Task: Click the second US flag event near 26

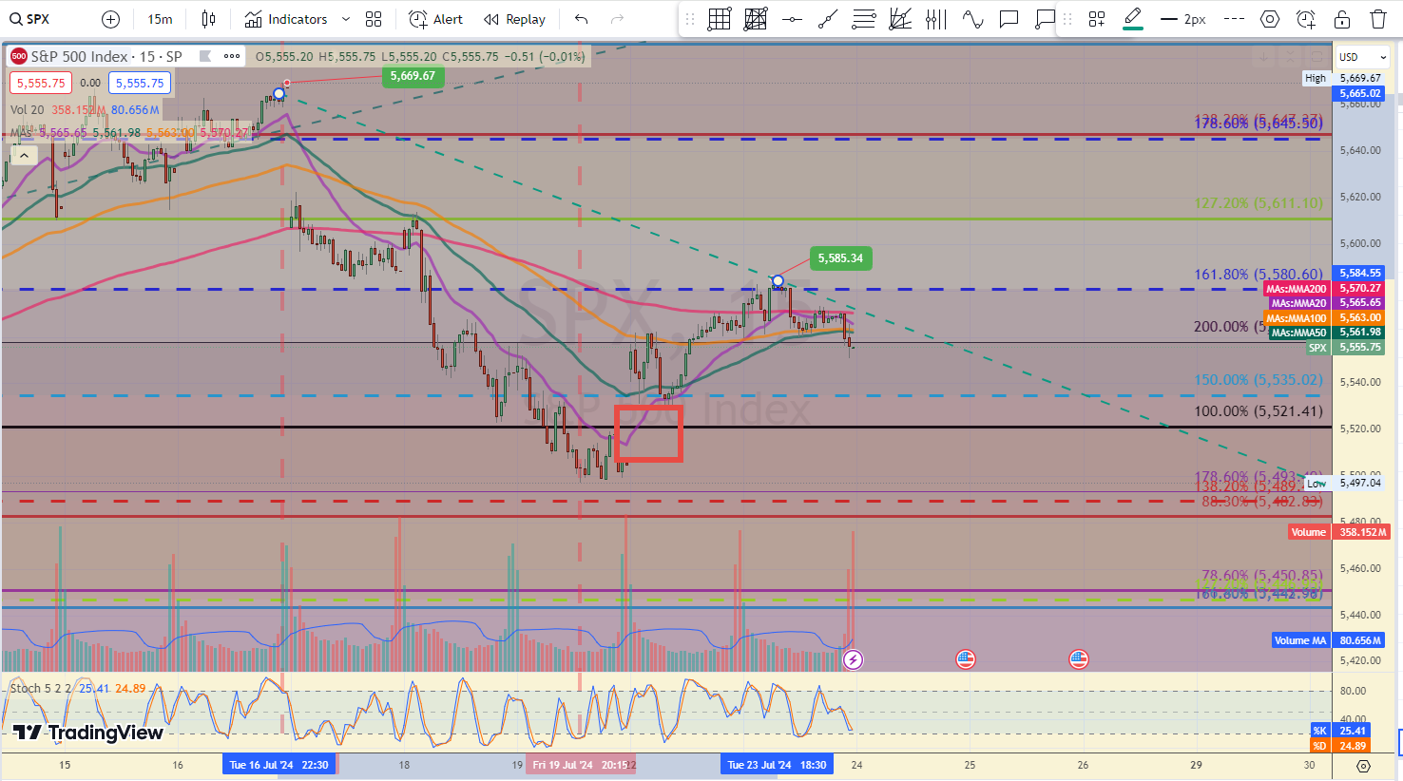Action: [x=1078, y=659]
